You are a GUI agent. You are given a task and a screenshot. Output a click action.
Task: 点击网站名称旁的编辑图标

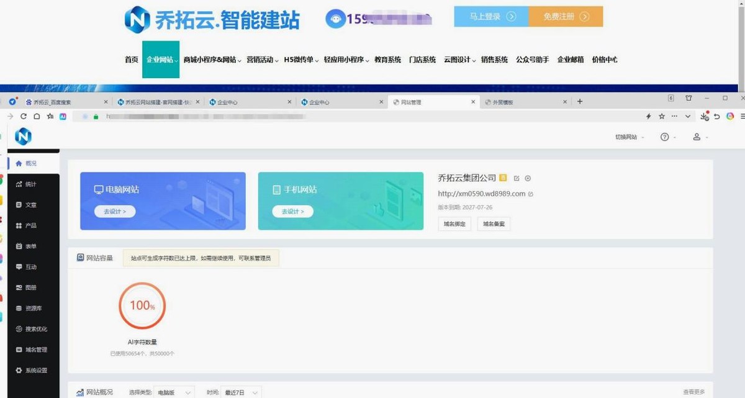coord(517,178)
